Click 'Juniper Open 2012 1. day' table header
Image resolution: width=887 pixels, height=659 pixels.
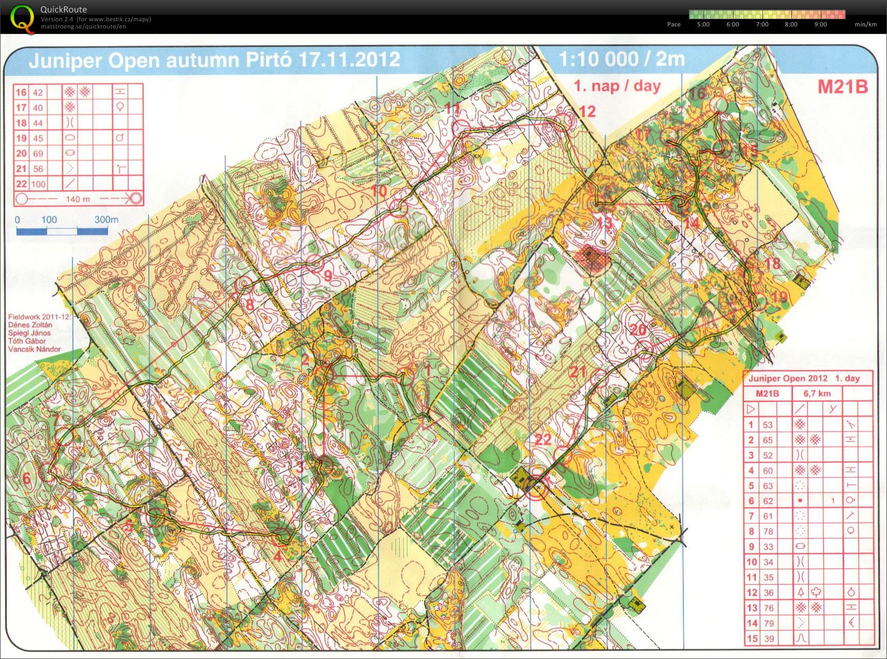click(804, 378)
